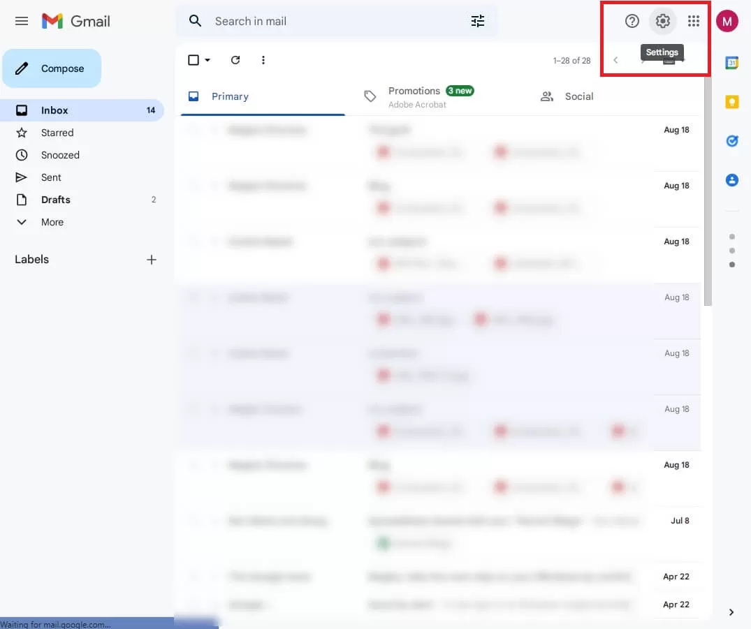
Task: Refresh the inbox
Action: tap(235, 60)
